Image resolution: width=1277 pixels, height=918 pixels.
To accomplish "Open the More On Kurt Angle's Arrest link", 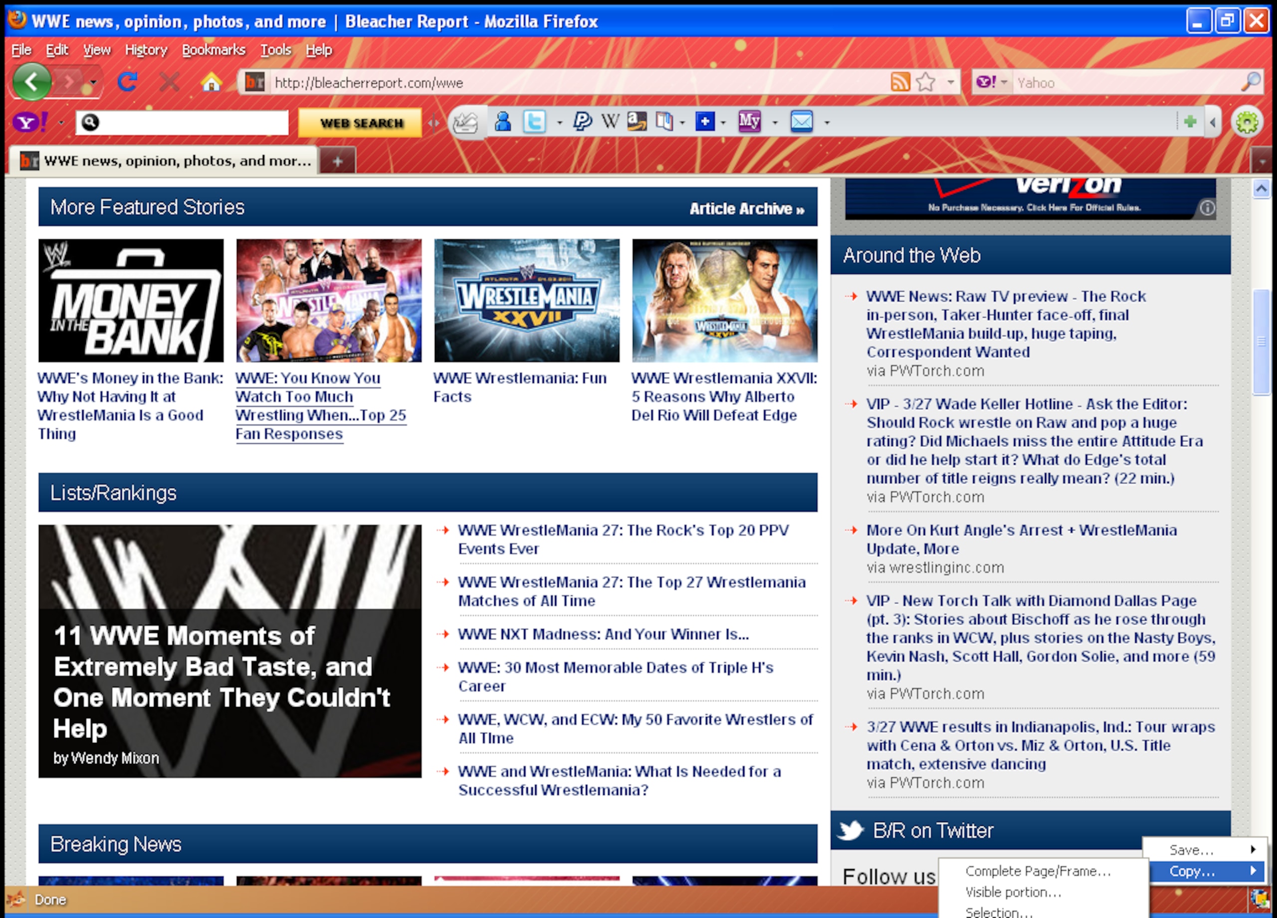I will 1022,539.
